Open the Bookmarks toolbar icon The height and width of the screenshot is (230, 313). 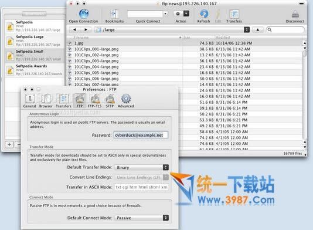pyautogui.click(x=114, y=13)
